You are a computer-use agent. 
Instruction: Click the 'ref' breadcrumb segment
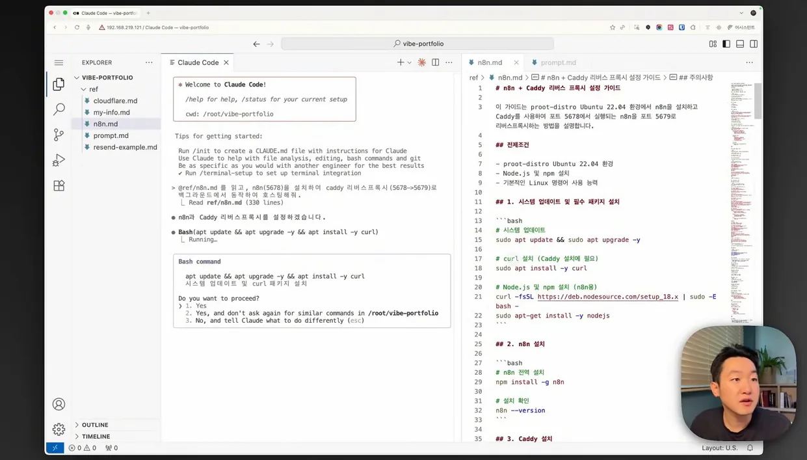pyautogui.click(x=474, y=77)
